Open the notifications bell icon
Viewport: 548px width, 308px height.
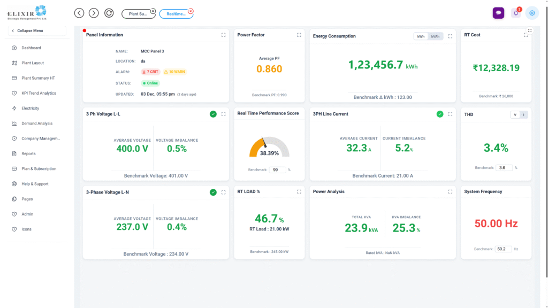tap(516, 13)
